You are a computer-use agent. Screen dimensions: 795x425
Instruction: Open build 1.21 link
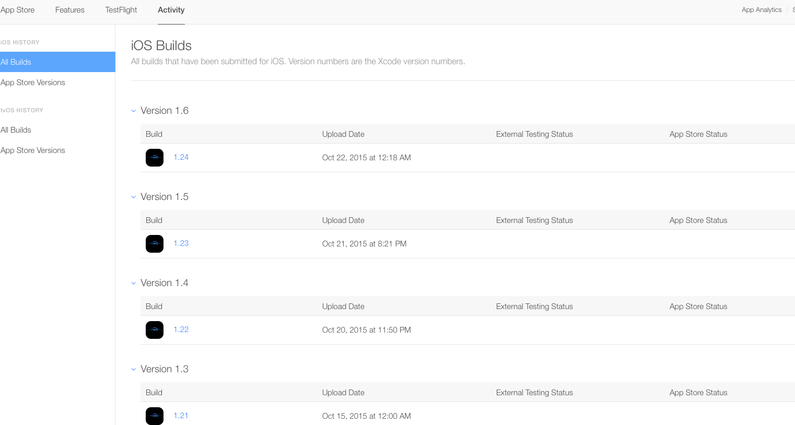point(181,416)
